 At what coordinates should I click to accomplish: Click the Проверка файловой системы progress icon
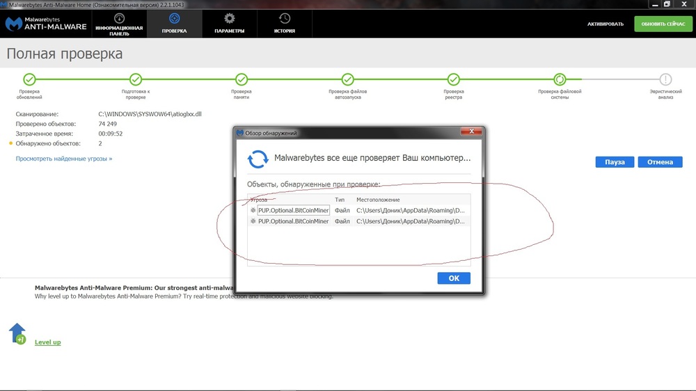click(560, 79)
